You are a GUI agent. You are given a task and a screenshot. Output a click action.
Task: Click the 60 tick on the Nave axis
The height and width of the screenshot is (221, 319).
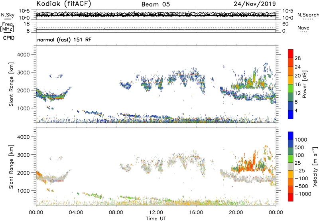click(x=285, y=24)
